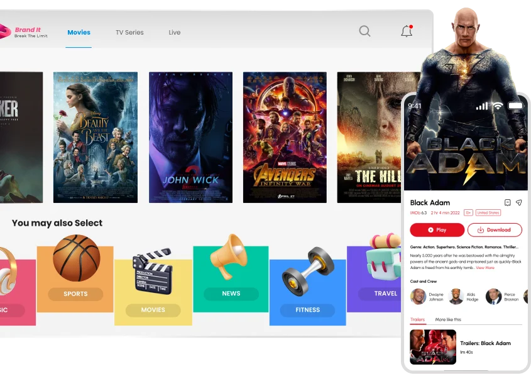Select the headphones Music icon
This screenshot has width=531, height=374.
click(x=8, y=271)
